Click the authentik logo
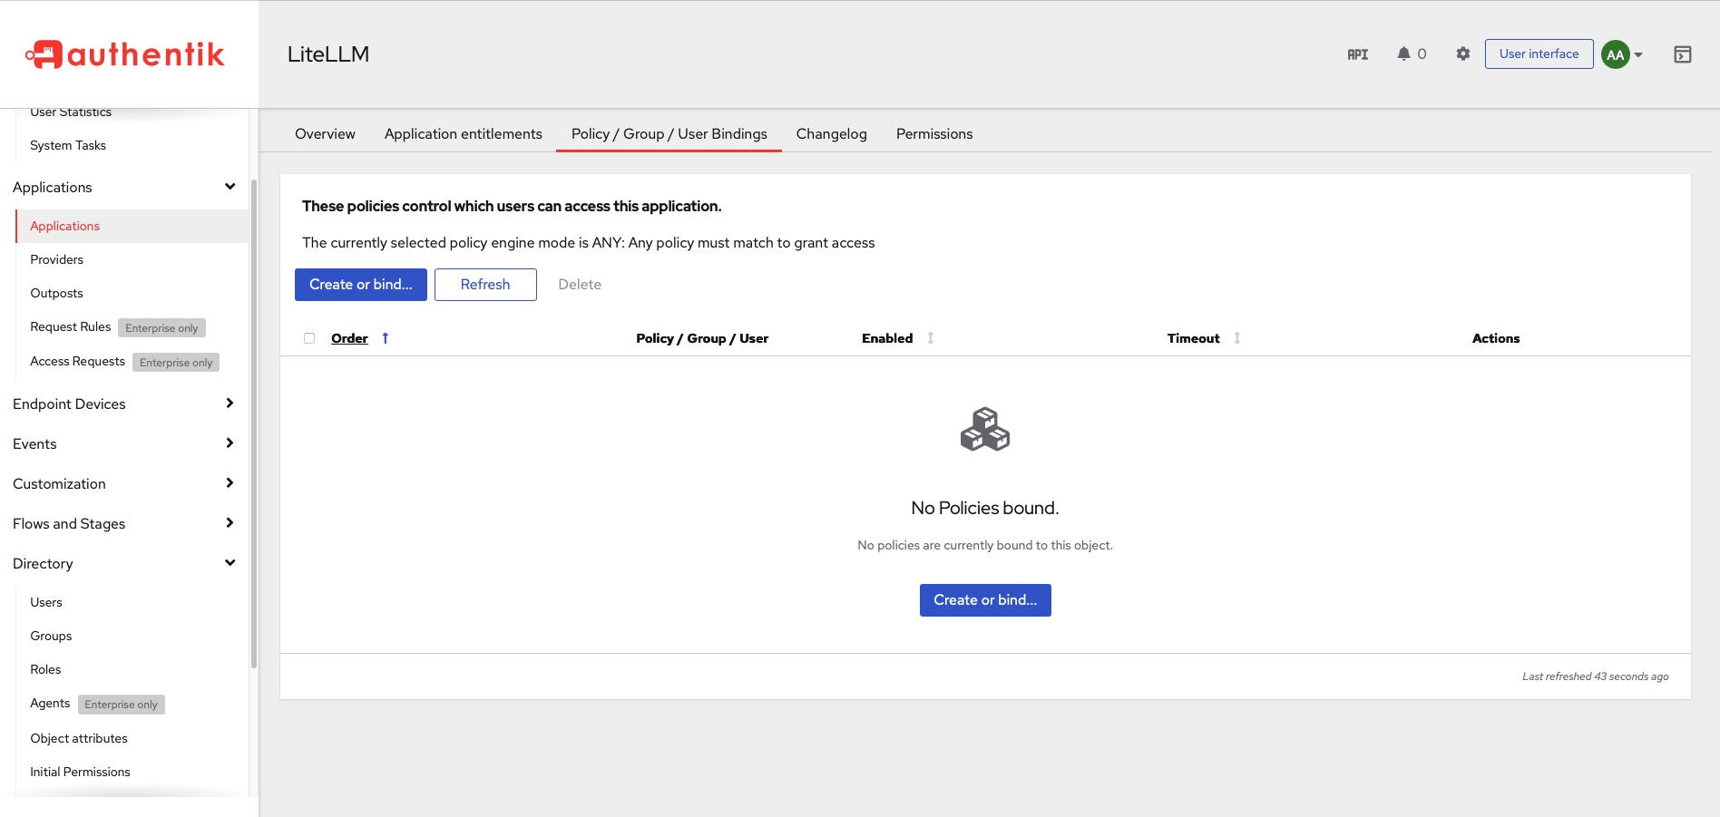 [125, 54]
